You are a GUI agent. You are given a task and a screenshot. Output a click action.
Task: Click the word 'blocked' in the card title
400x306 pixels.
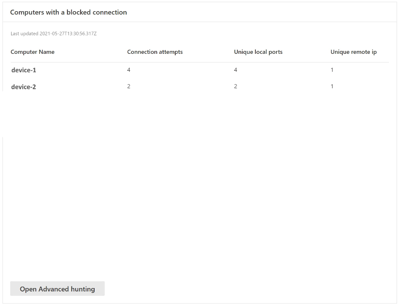pyautogui.click(x=78, y=12)
